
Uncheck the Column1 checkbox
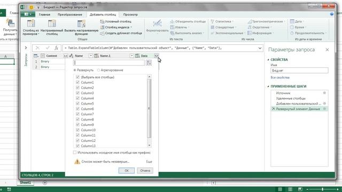(77, 82)
